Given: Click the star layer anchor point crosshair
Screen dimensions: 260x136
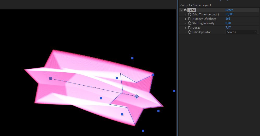Looking at the screenshot, I should pyautogui.click(x=137, y=96).
